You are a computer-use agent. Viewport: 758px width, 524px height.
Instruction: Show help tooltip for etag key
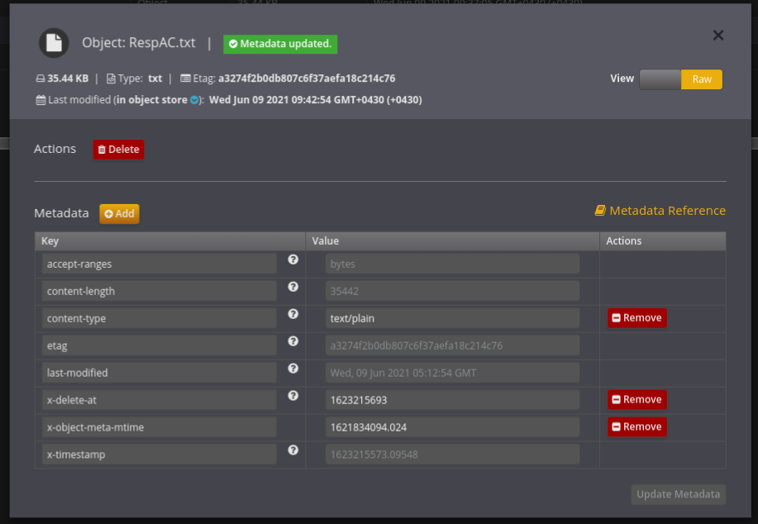coord(293,341)
